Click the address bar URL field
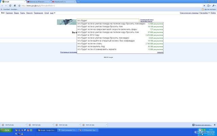Viewport: 217px width, 136px height. point(112,6)
